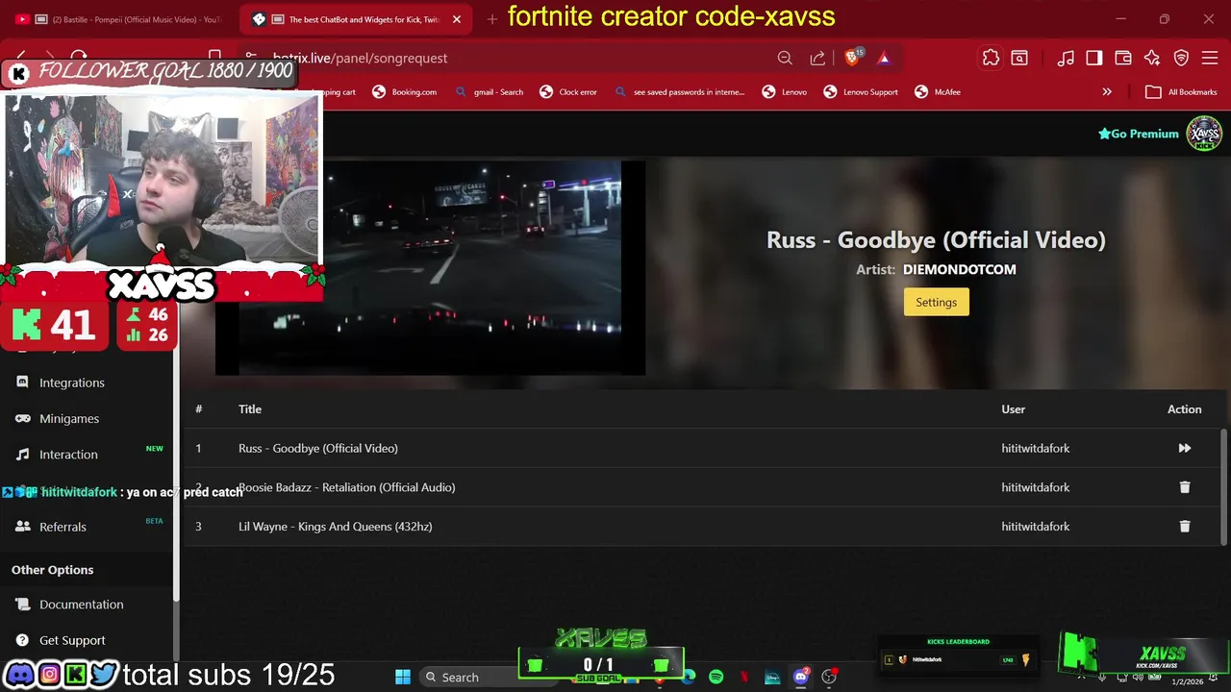Open Referrals in sidebar

point(63,527)
